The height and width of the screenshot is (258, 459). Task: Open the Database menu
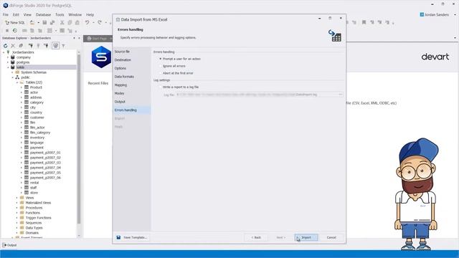click(43, 14)
